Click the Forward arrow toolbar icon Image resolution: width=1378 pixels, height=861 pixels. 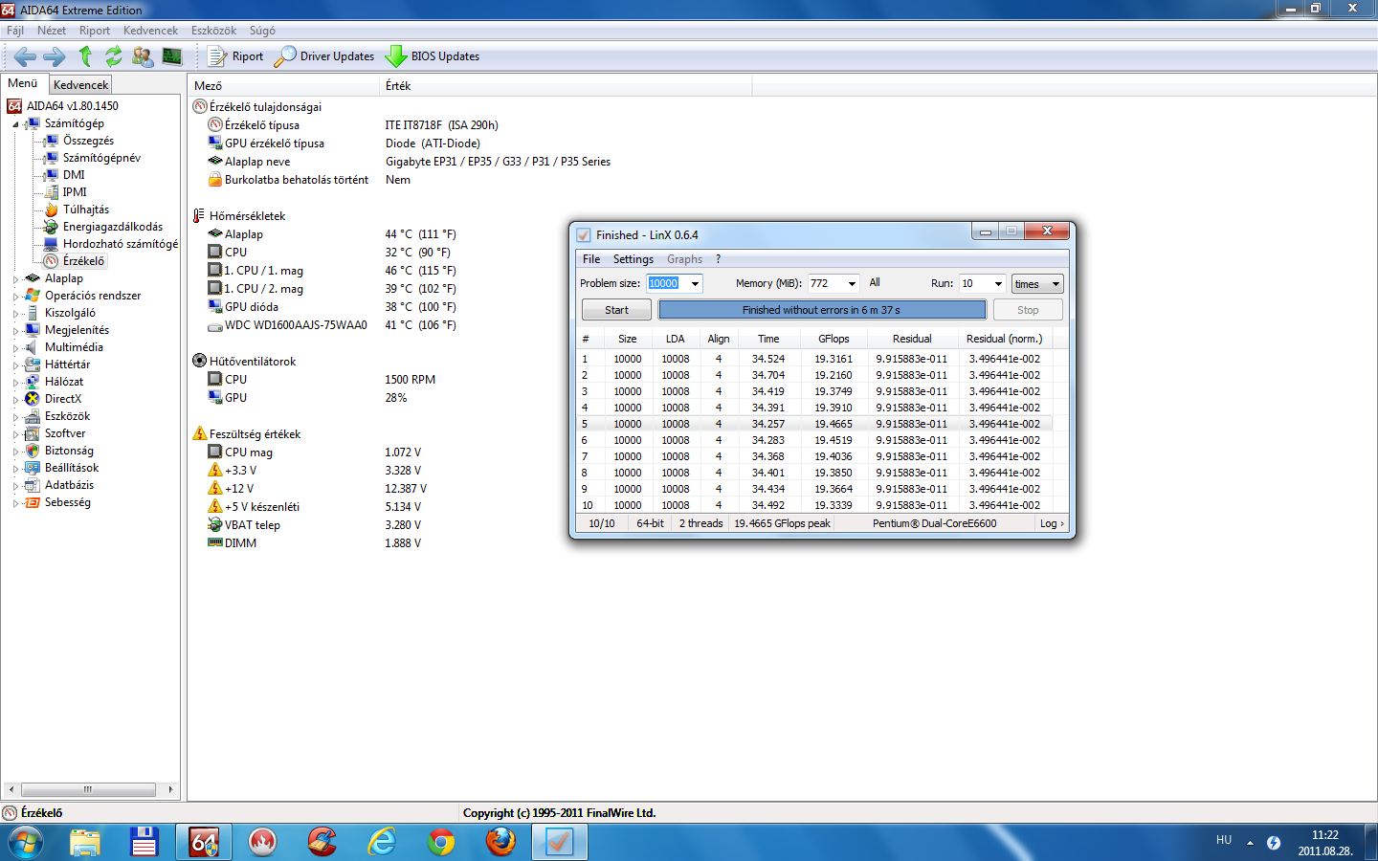tap(55, 56)
